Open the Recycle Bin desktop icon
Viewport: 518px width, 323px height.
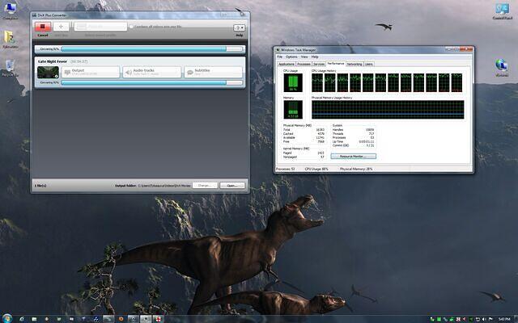(11, 65)
